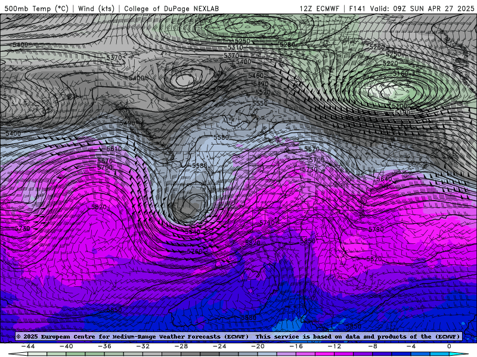Click the 5310 height contour label
The height and width of the screenshot is (357, 477).
point(236,48)
